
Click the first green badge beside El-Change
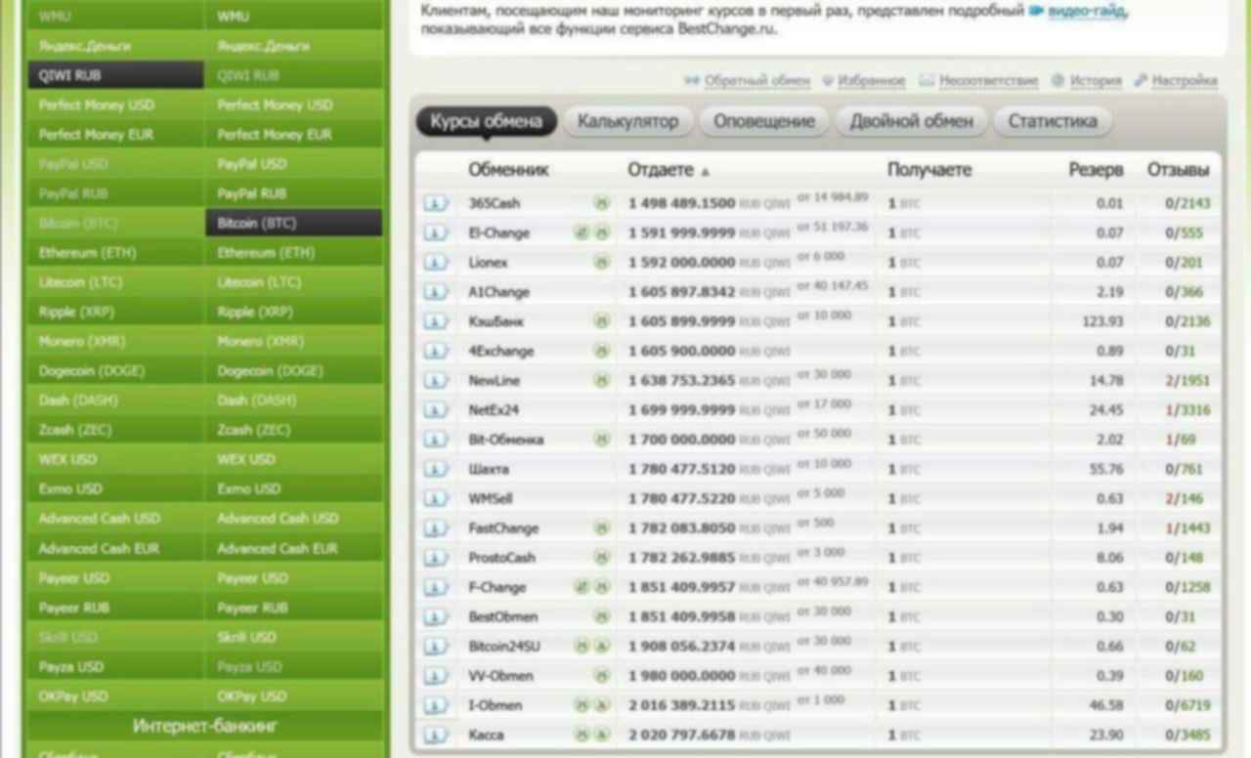582,233
